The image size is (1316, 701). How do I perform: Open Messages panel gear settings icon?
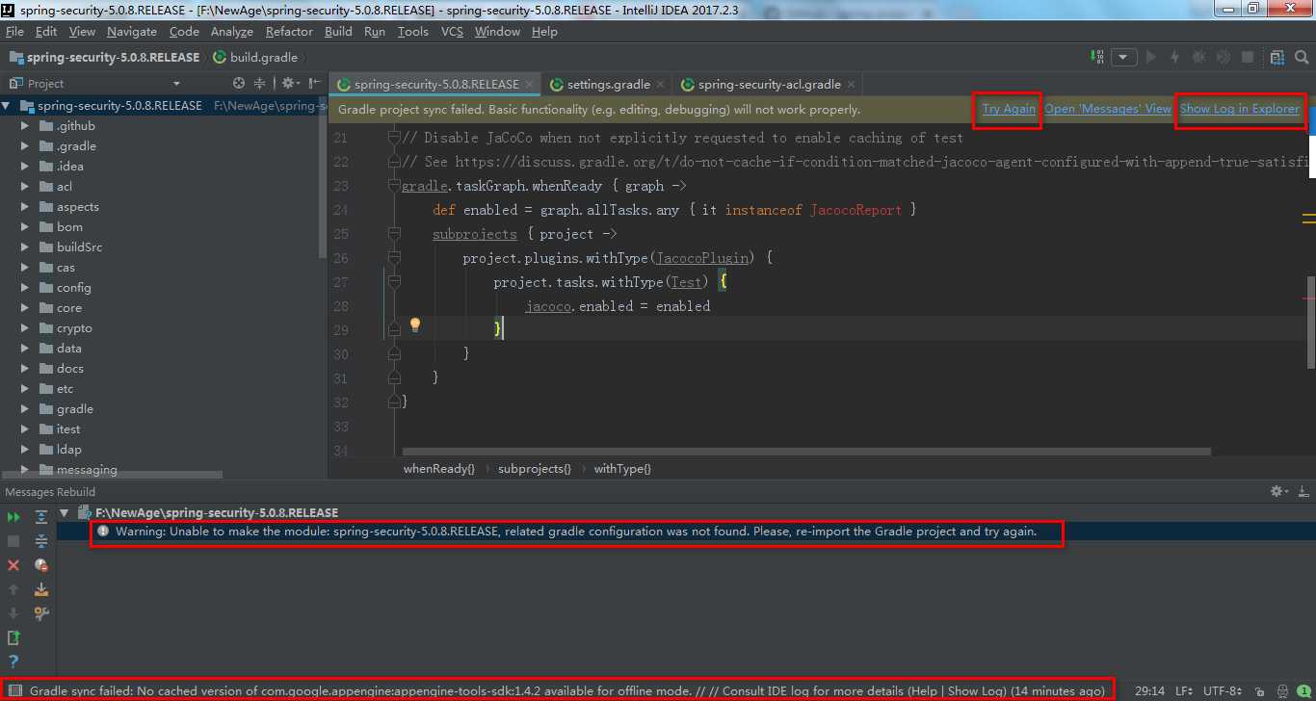1279,491
